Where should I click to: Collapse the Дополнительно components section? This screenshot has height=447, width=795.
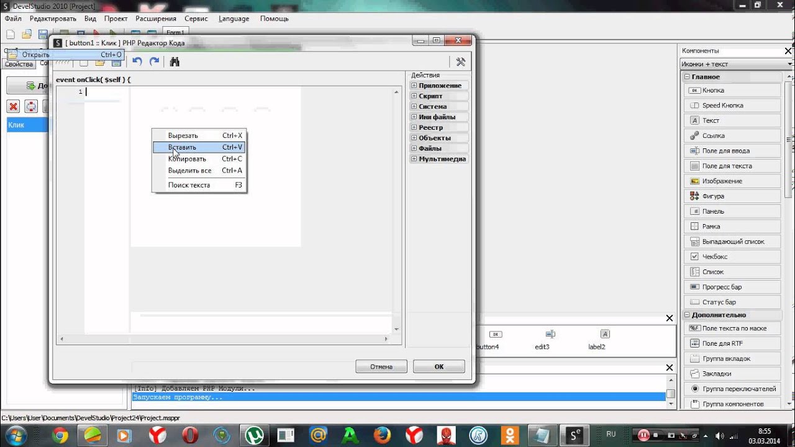pyautogui.click(x=687, y=315)
